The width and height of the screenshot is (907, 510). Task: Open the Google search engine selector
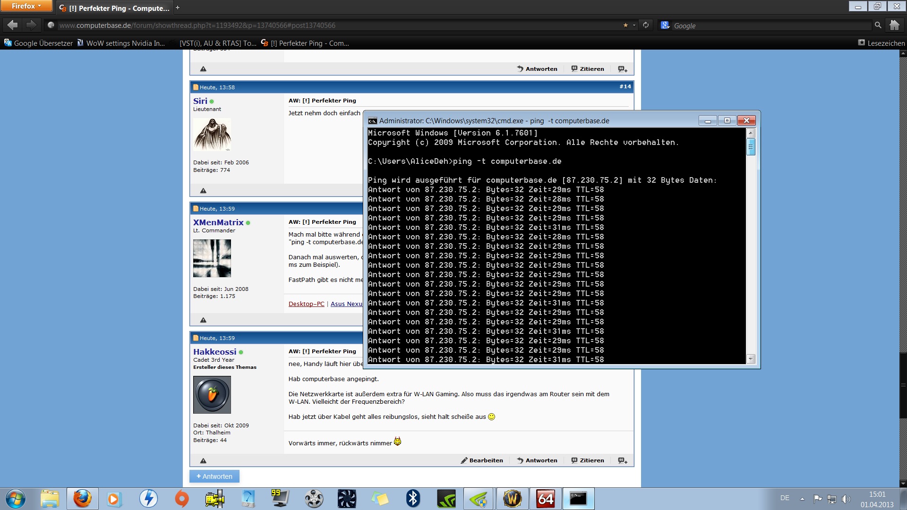point(665,25)
